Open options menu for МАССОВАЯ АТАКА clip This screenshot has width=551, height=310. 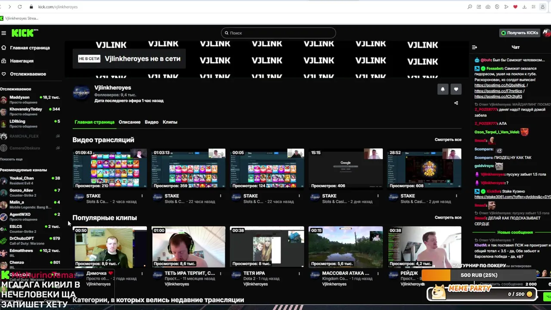[x=378, y=273]
